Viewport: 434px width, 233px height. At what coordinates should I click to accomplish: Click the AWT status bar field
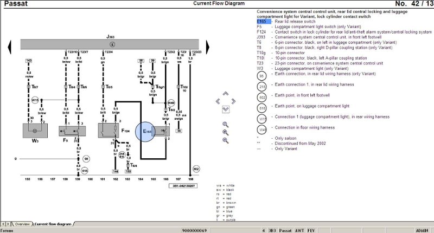[x=299, y=230]
